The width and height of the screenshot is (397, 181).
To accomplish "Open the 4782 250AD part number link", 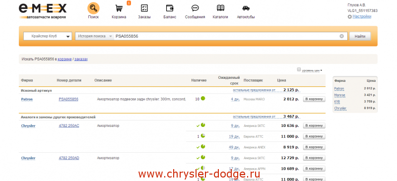I will tap(69, 158).
